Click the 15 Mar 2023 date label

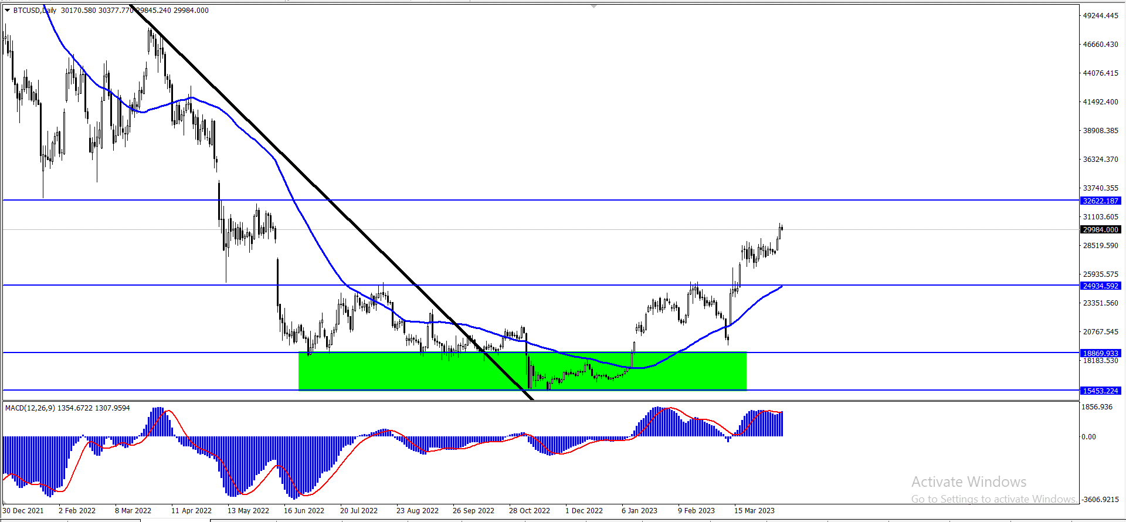coord(754,510)
